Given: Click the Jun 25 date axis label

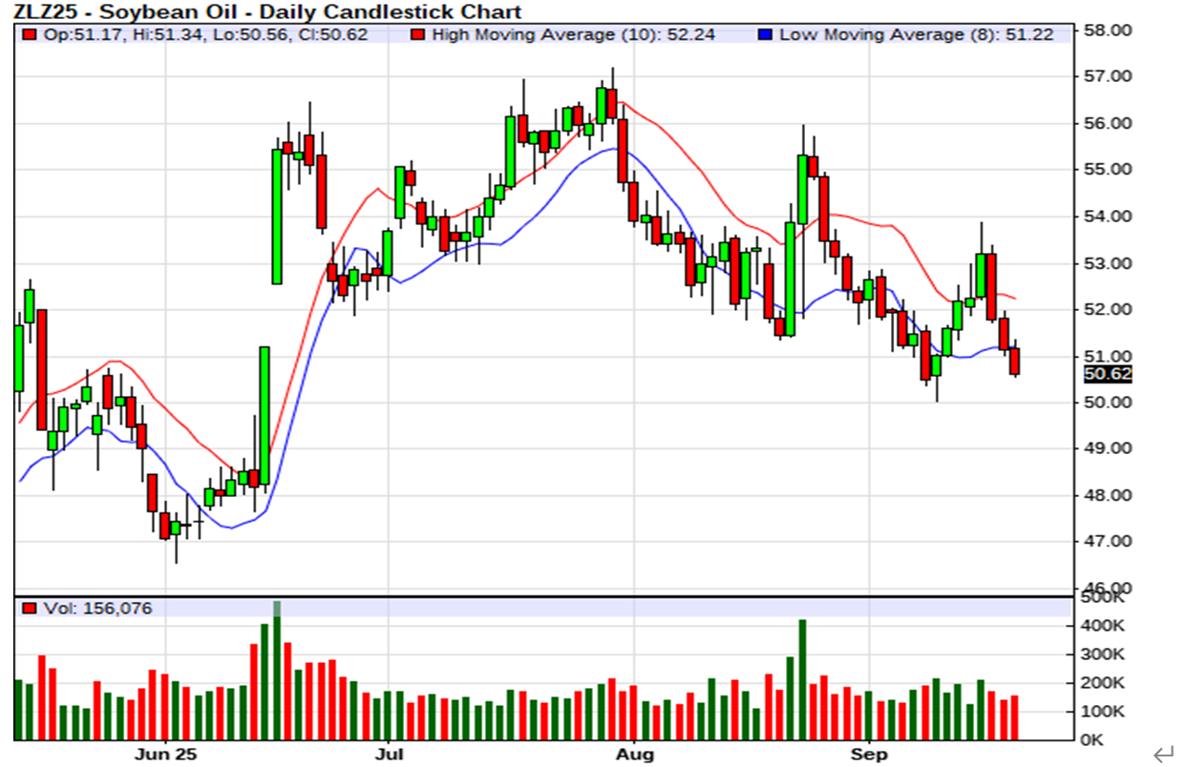Looking at the screenshot, I should 165,755.
